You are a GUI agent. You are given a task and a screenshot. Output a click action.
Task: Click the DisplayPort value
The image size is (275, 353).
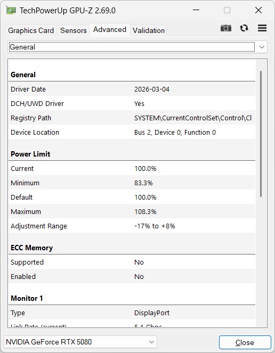click(152, 313)
